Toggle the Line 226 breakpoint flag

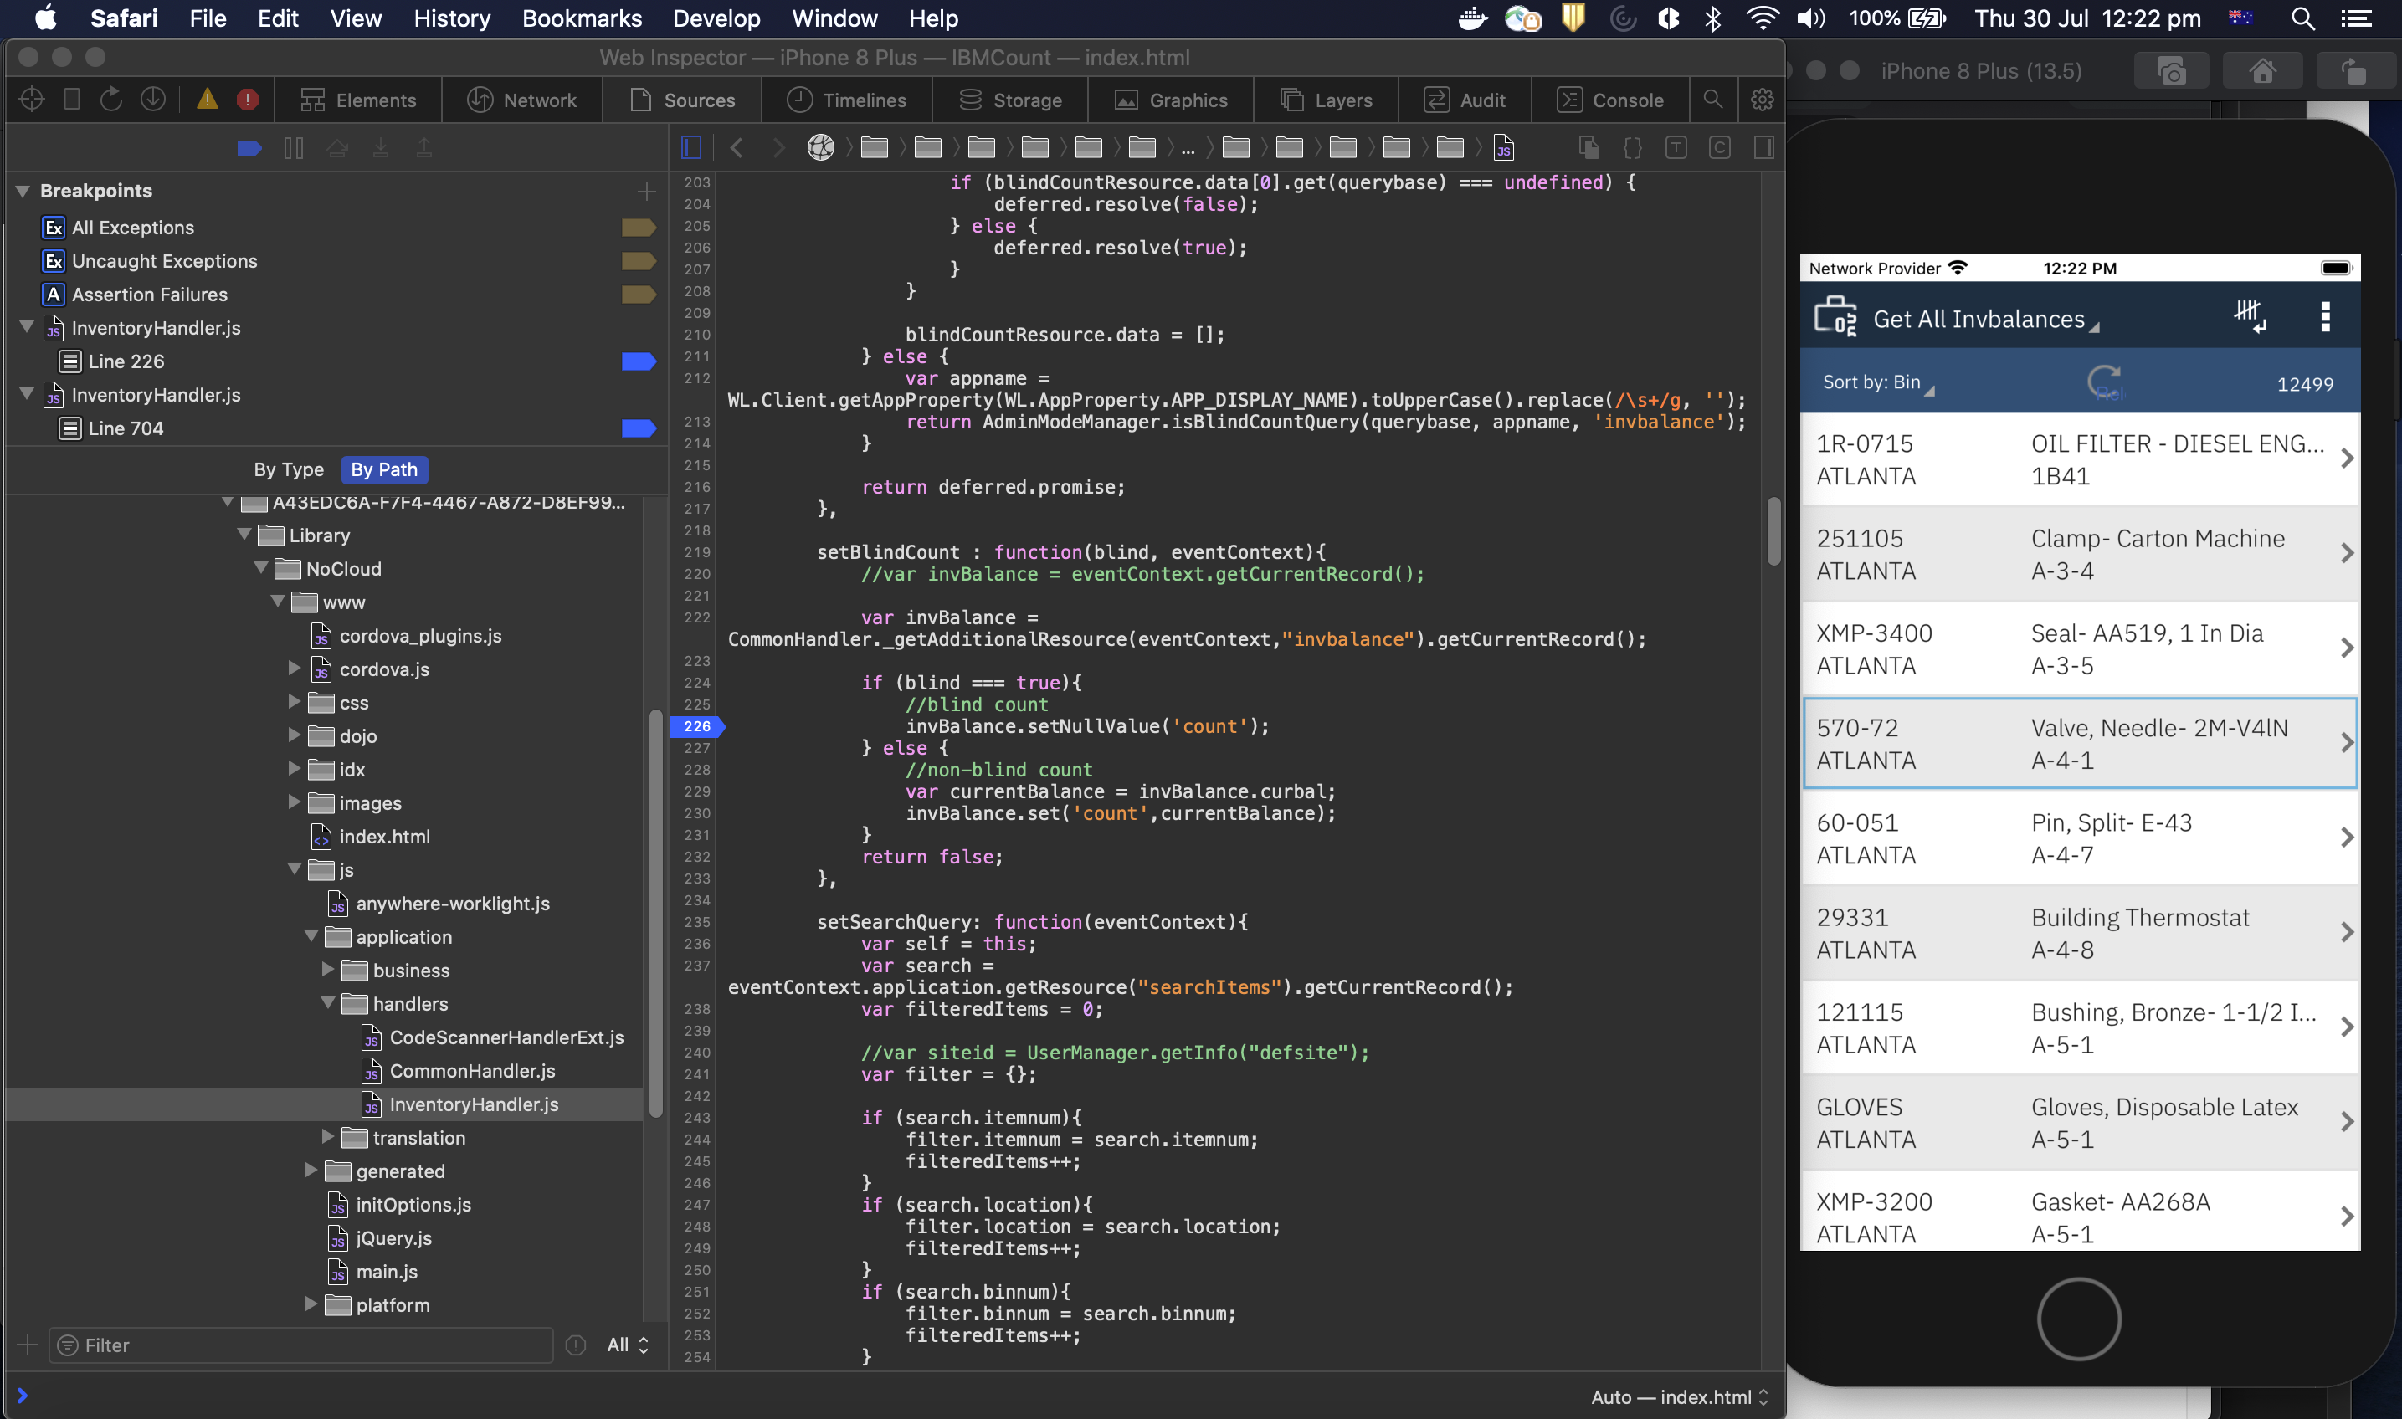[639, 361]
